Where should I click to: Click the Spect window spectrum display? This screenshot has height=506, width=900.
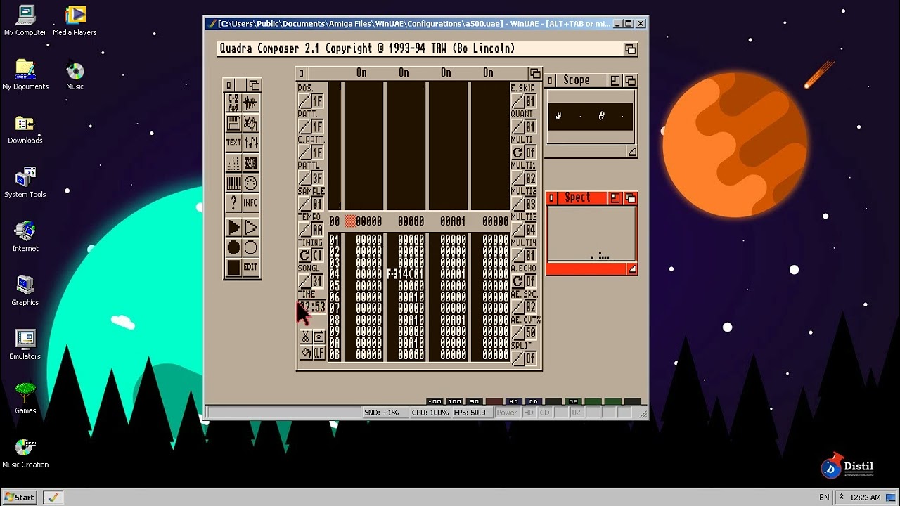click(x=591, y=234)
